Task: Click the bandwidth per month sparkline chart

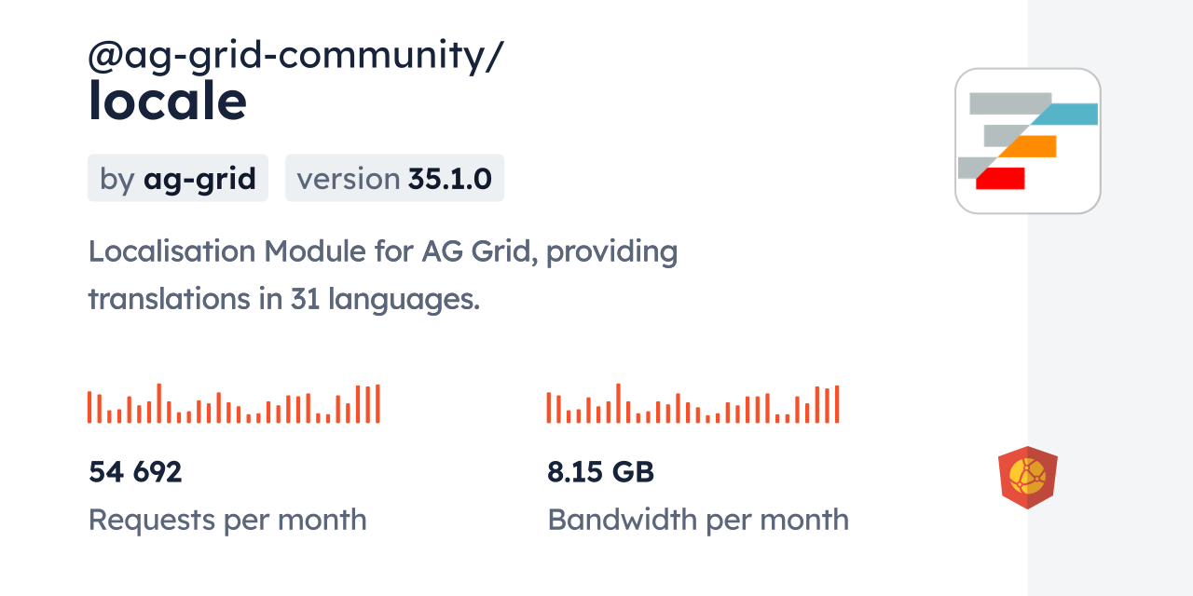Action: [x=692, y=404]
